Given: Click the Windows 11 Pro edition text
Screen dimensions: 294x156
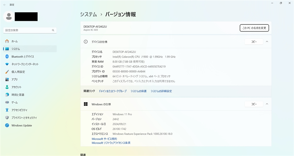Looking at the screenshot, I should [122, 114].
